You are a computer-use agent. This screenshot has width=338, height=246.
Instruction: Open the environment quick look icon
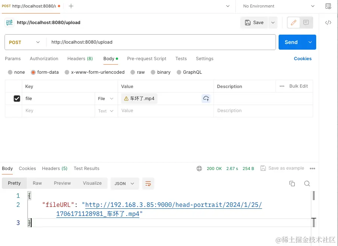point(328,6)
